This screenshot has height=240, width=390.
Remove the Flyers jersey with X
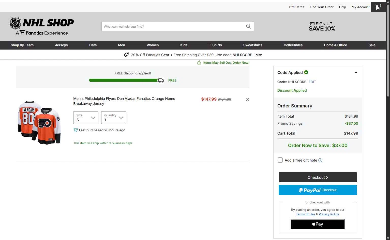pos(248,99)
